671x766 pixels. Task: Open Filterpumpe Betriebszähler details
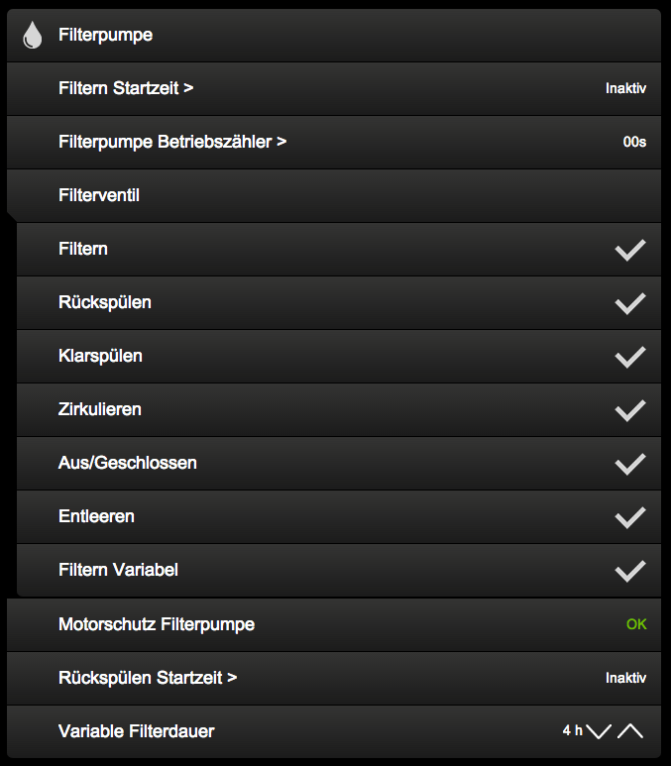[x=172, y=142]
